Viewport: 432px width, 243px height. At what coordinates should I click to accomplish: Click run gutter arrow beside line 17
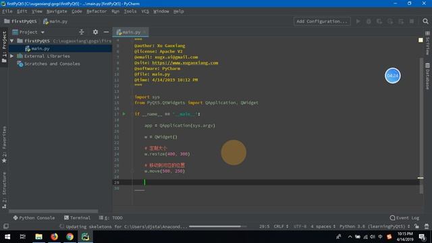point(124,114)
